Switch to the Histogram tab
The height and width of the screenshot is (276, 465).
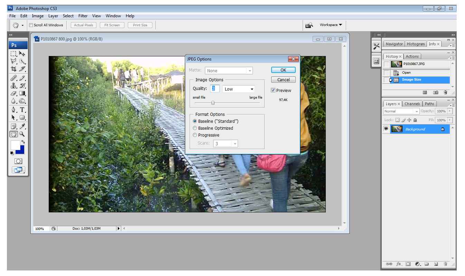[416, 44]
